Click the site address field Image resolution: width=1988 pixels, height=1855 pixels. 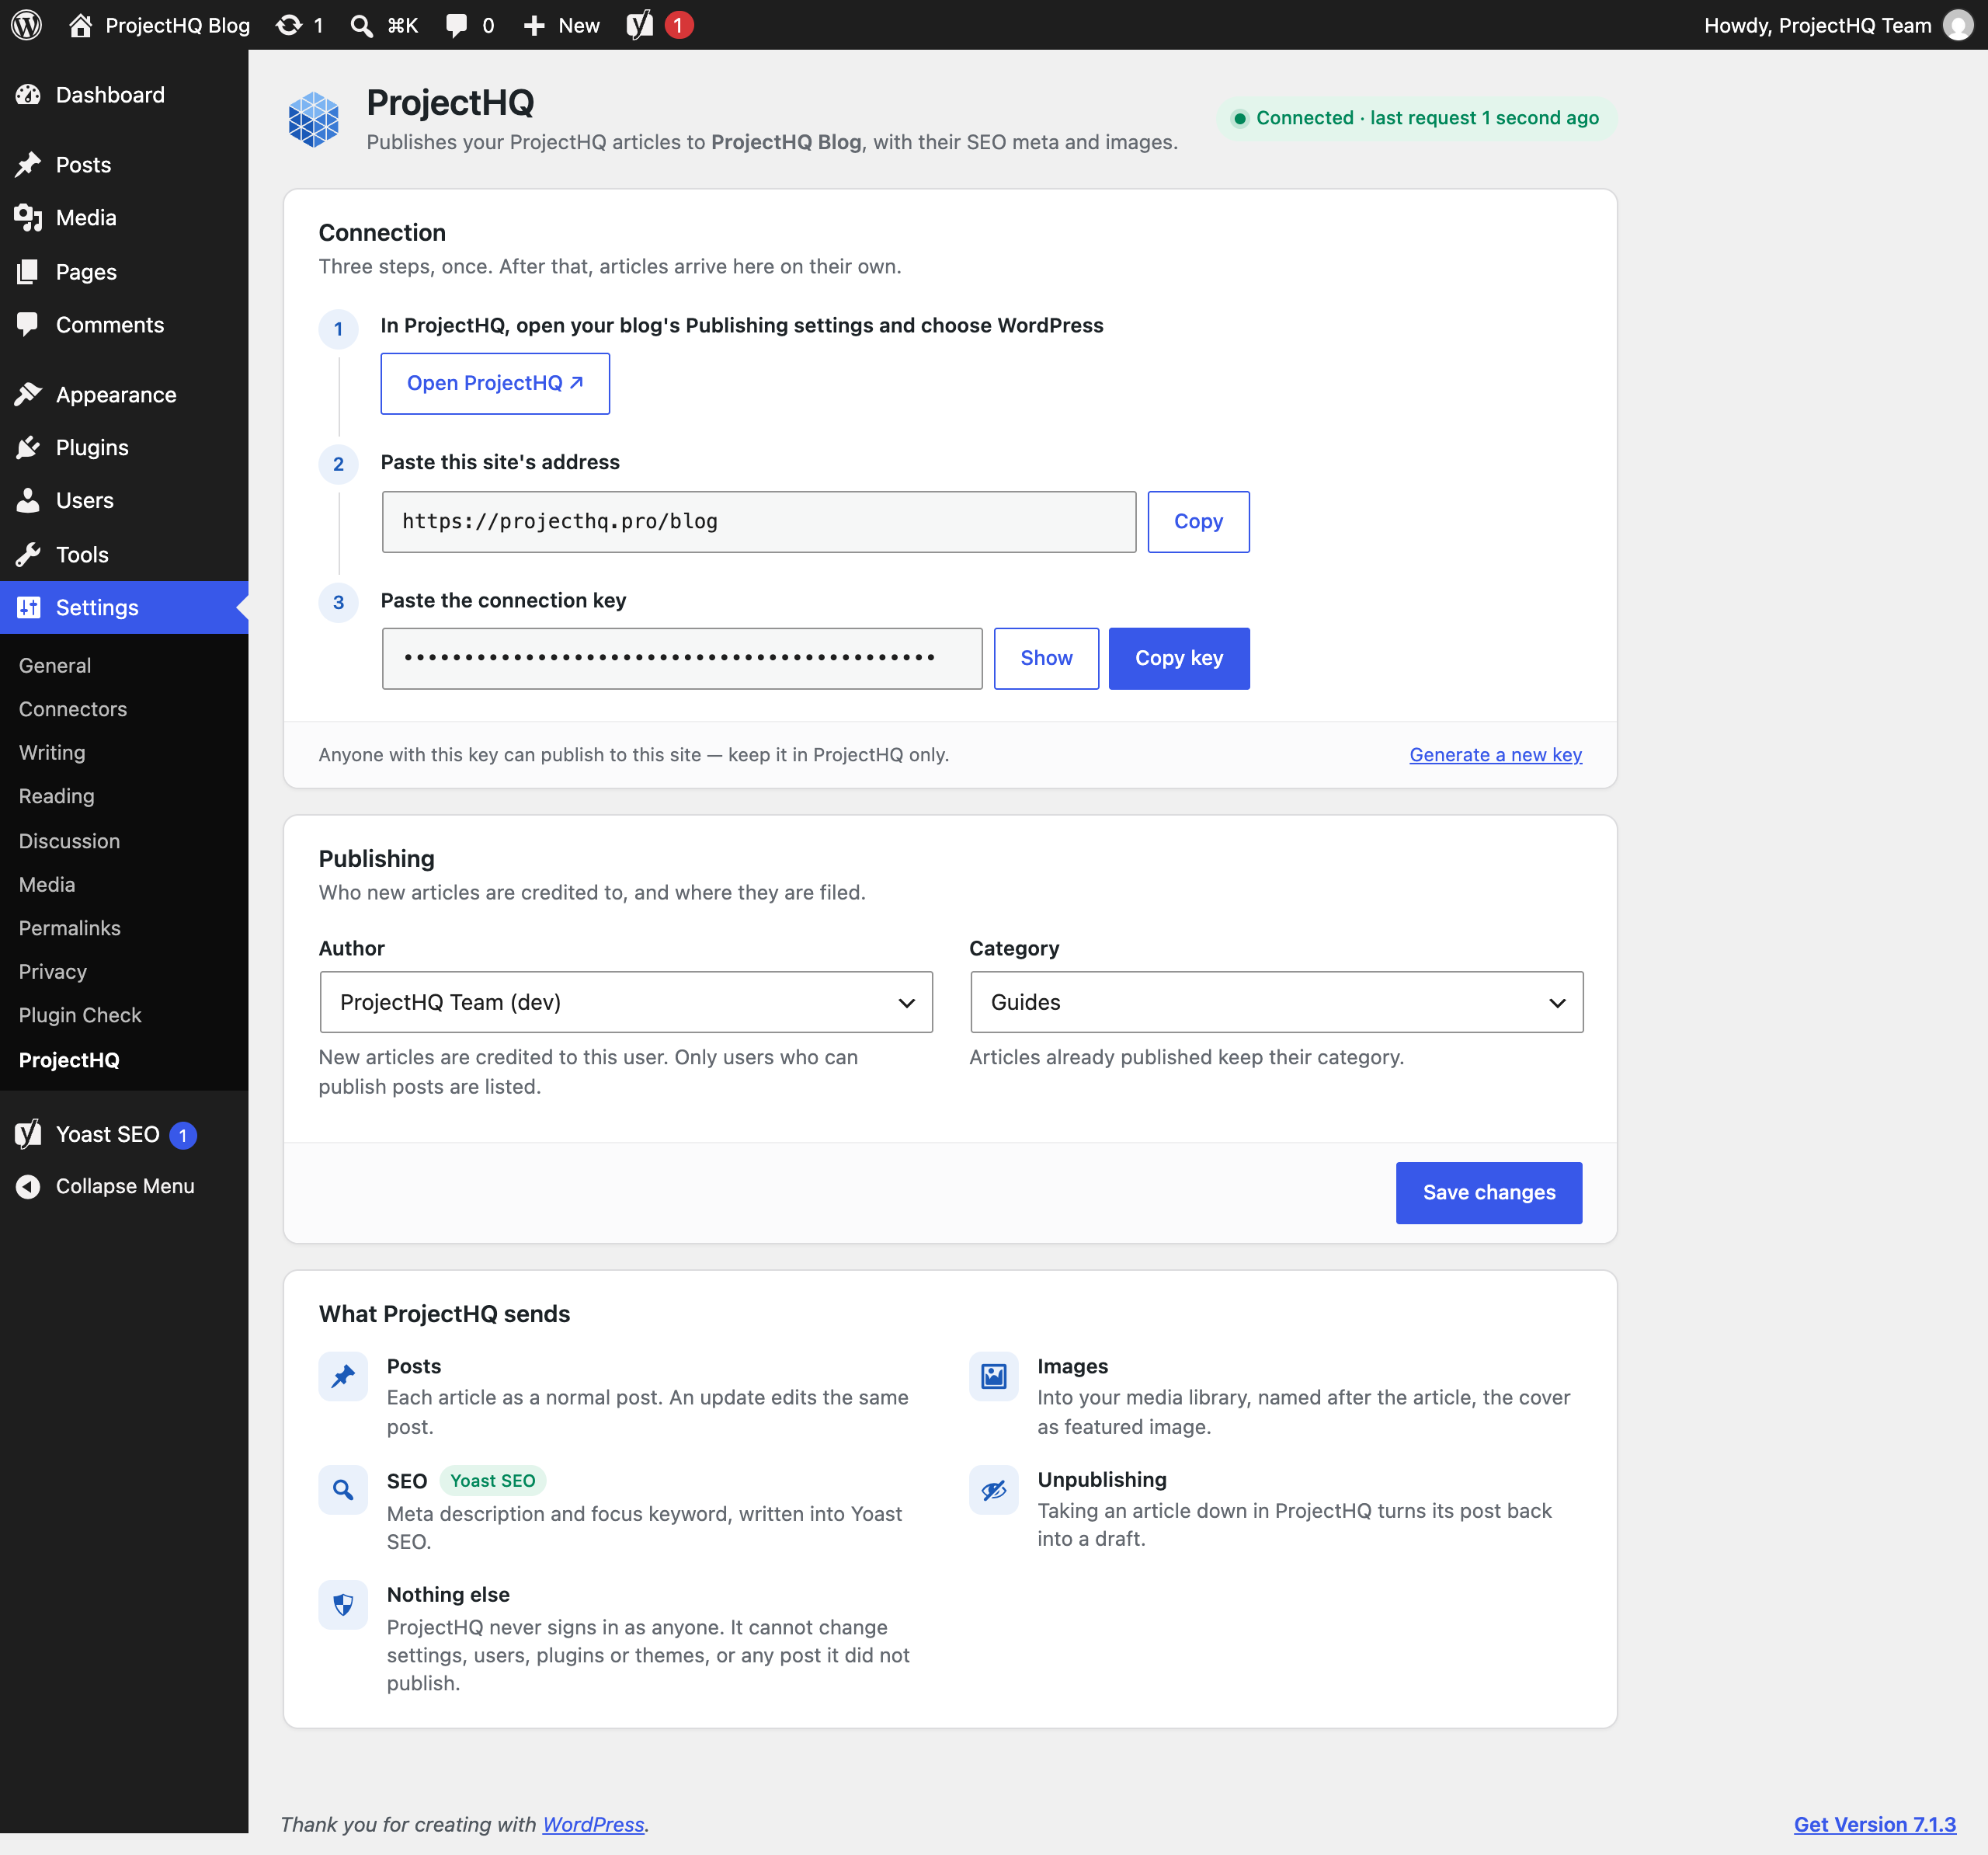(x=759, y=521)
